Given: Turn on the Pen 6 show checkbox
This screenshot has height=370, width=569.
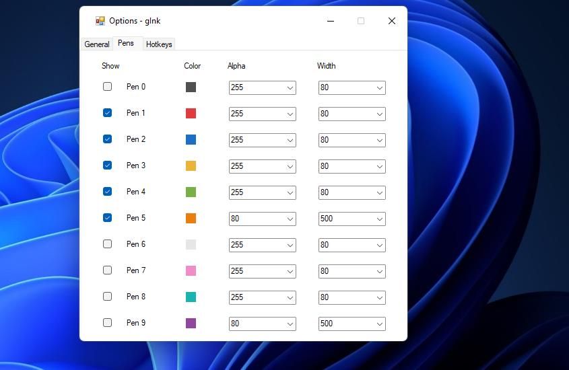Looking at the screenshot, I should 108,244.
